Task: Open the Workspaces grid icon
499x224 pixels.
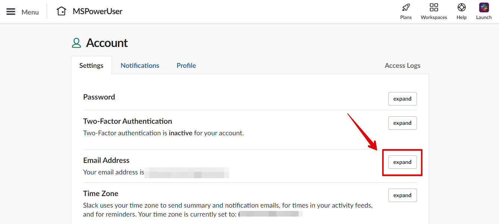Action: pyautogui.click(x=434, y=7)
